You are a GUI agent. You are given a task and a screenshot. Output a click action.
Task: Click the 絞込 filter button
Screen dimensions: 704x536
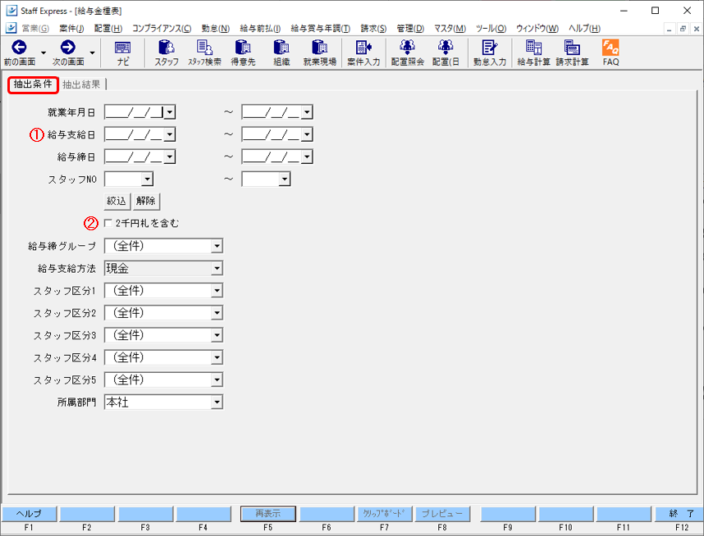click(x=117, y=201)
